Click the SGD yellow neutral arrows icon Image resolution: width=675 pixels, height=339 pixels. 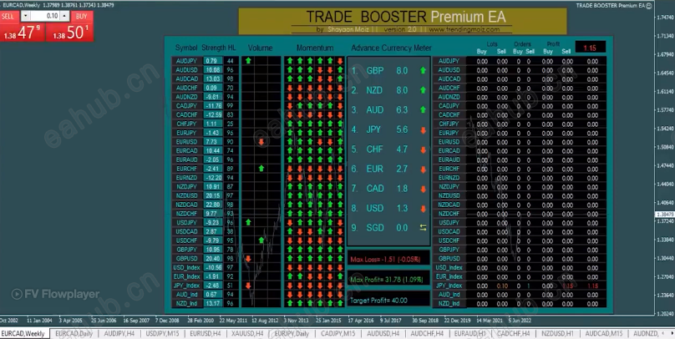coord(423,228)
